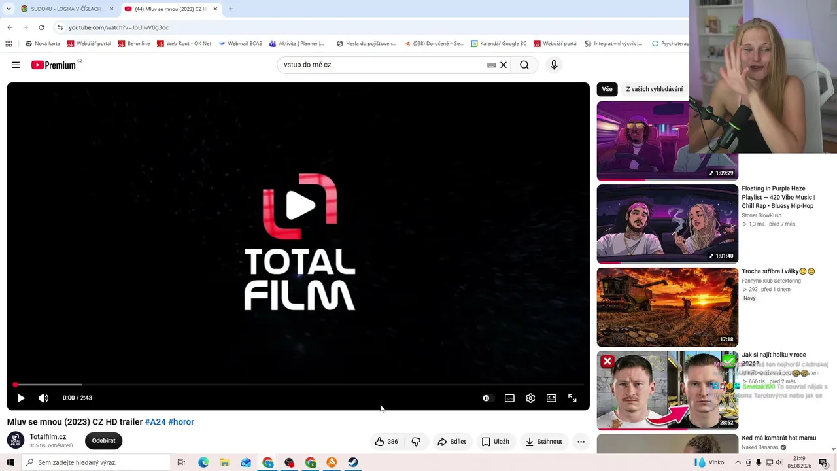The height and width of the screenshot is (471, 837).
Task: Open Floating in Purple Haze video title
Action: (778, 197)
